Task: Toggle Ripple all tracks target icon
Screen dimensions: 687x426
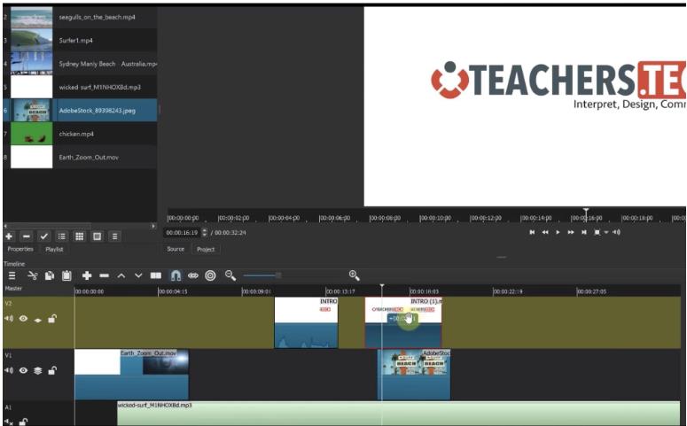Action: tap(210, 275)
